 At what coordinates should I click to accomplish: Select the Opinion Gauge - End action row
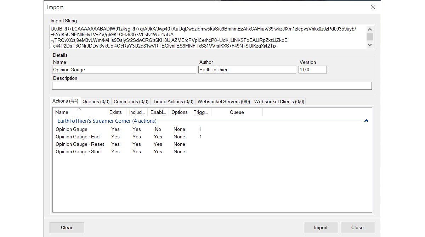(78, 137)
